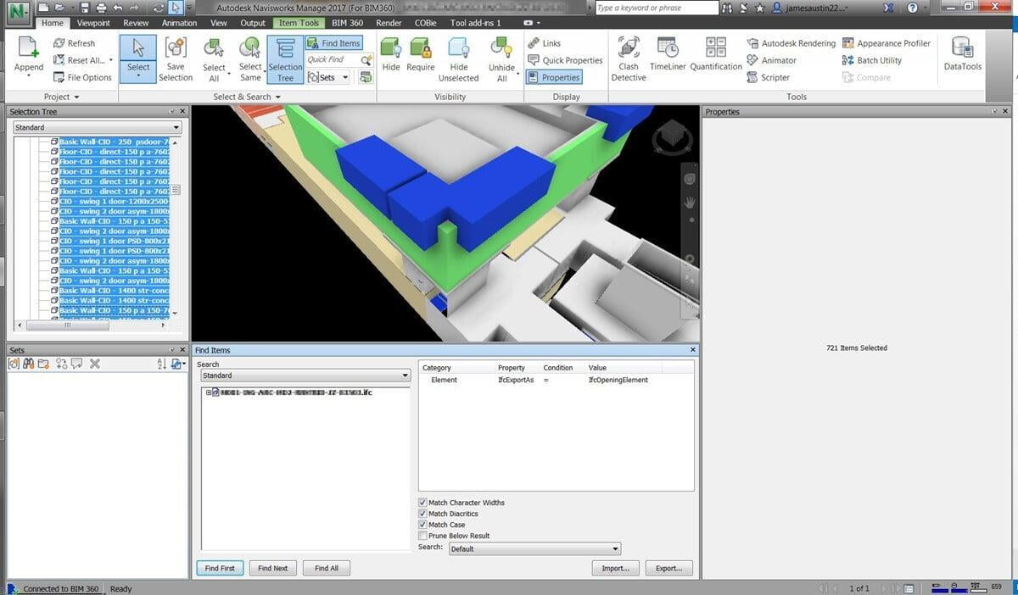Enable Prune Below Result checkbox
This screenshot has height=595, width=1018.
(423, 536)
